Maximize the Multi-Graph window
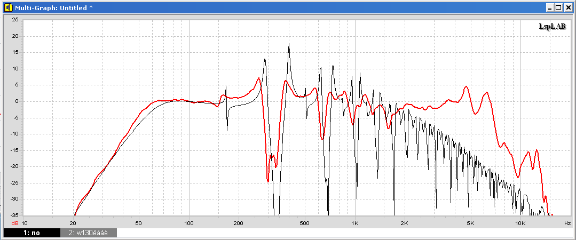 [558, 7]
